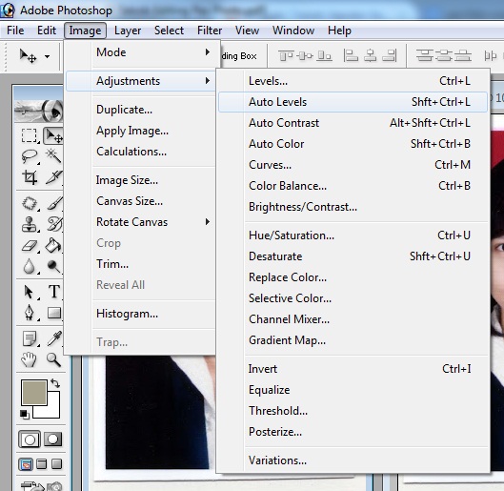Open the Move tool preset picker arrow
The width and height of the screenshot is (504, 491).
click(x=48, y=57)
